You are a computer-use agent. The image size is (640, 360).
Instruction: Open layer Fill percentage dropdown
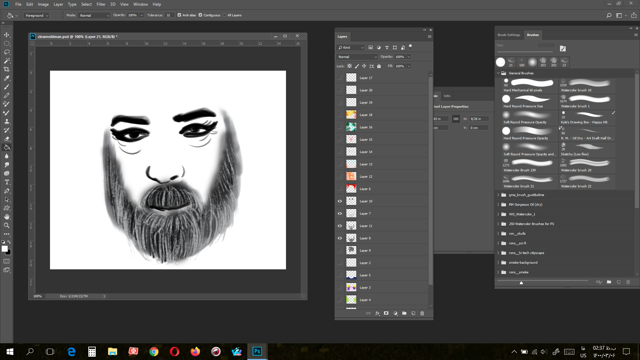coord(409,66)
